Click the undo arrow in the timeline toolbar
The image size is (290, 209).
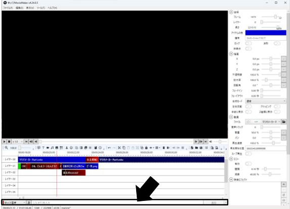pos(109,148)
